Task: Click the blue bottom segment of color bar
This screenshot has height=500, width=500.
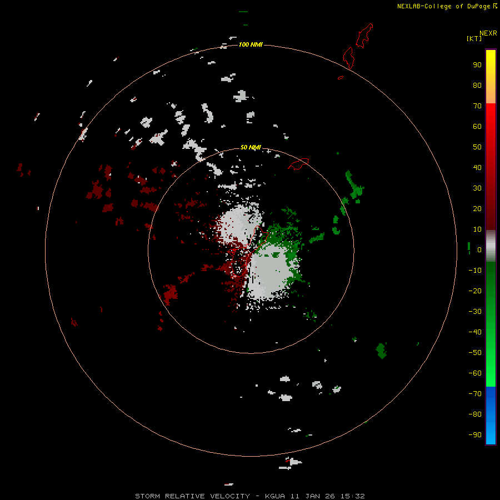Action: point(491,416)
